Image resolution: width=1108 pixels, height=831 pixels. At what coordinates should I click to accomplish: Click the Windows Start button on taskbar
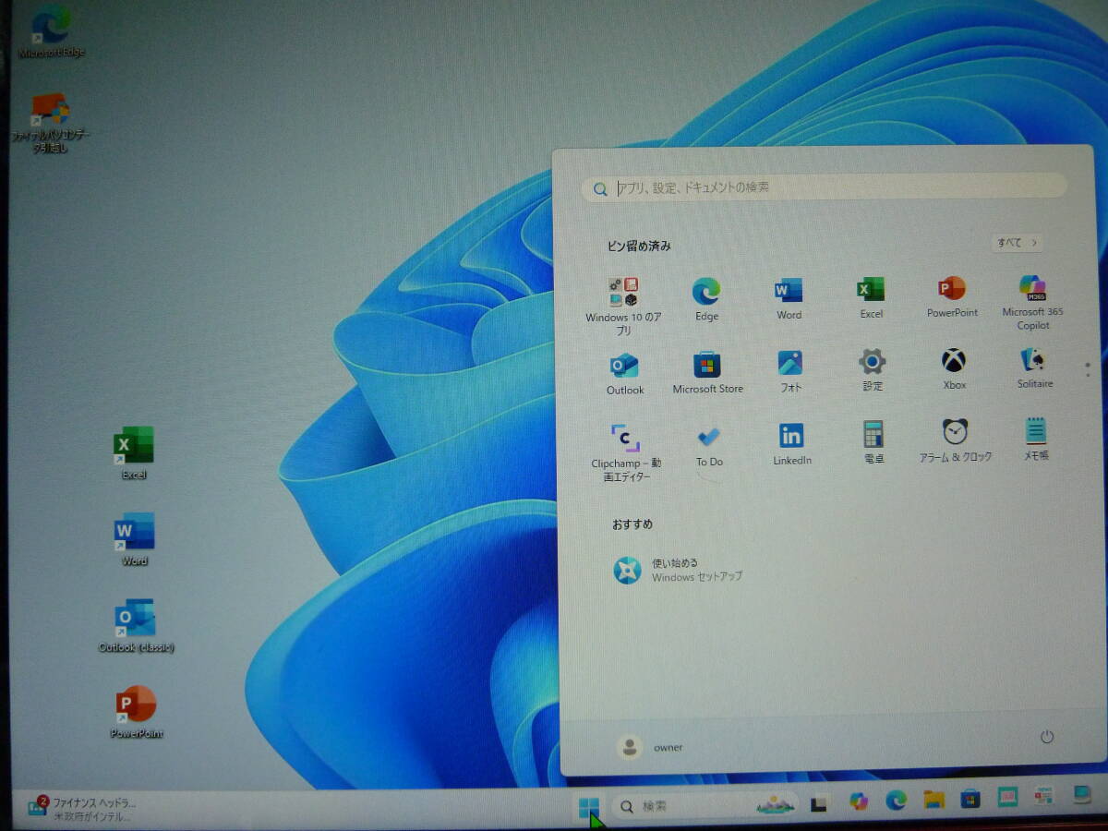click(x=588, y=807)
